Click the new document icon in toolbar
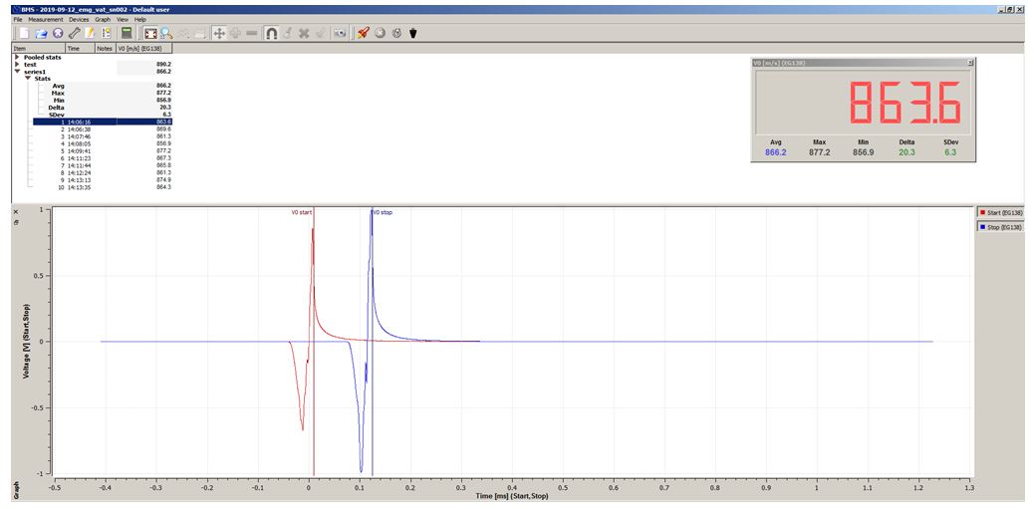The image size is (1034, 509). point(23,33)
